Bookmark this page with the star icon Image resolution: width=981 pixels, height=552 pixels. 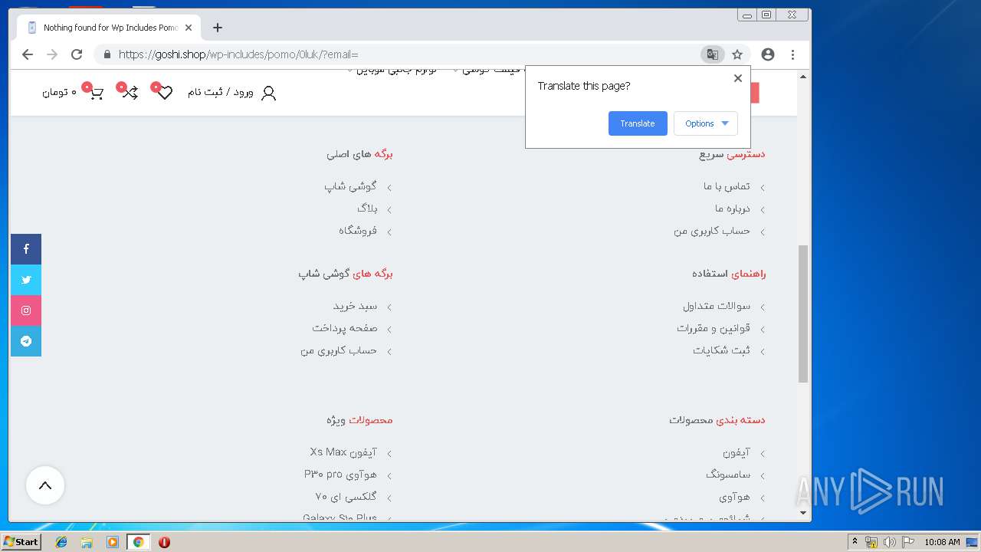[x=737, y=54]
